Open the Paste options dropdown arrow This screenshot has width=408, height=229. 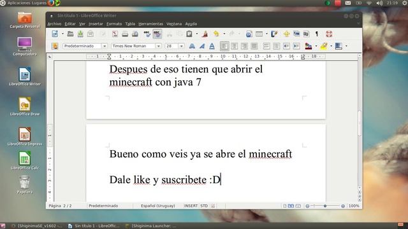pyautogui.click(x=197, y=34)
